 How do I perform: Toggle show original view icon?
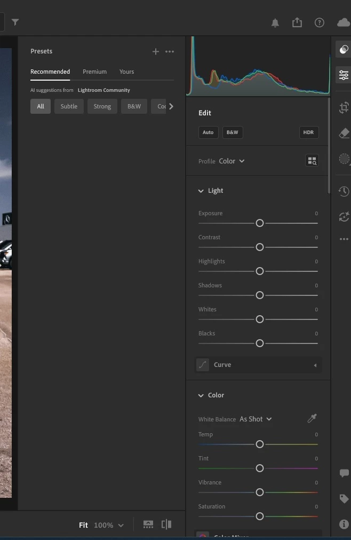[148, 525]
